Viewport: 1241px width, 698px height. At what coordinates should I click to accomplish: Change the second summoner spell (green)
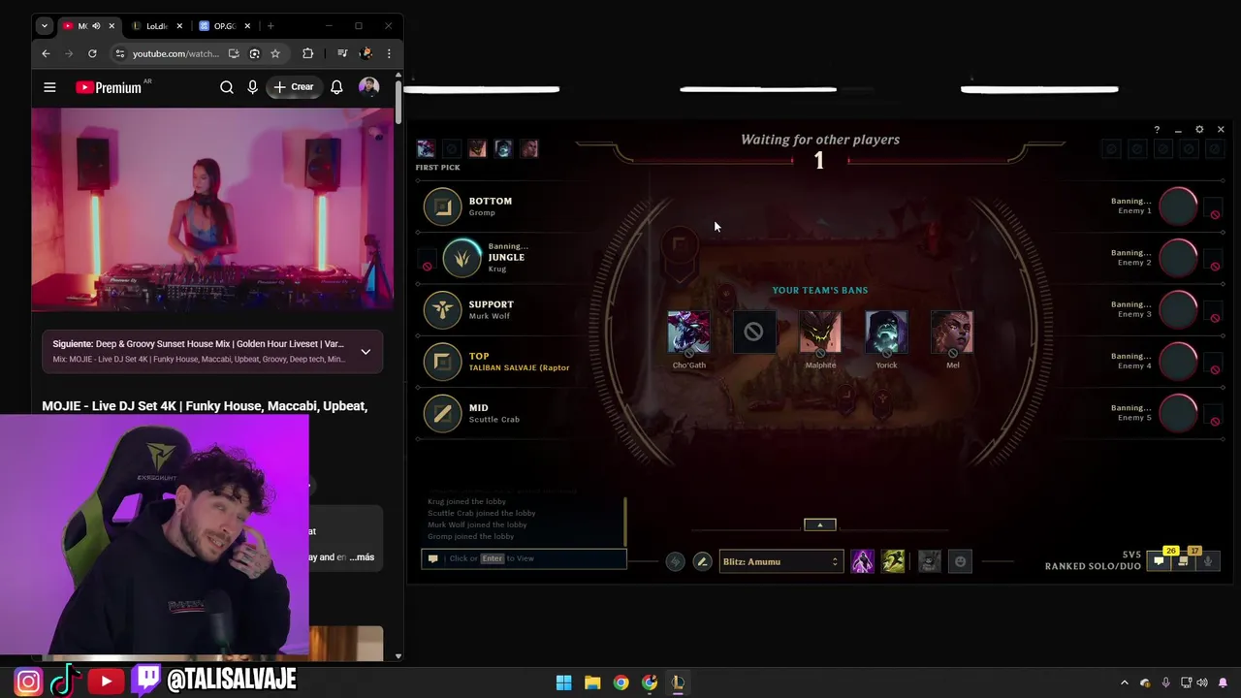[893, 561]
